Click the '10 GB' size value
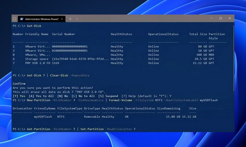The width and height of the screenshot is (246, 147). [x=203, y=51]
